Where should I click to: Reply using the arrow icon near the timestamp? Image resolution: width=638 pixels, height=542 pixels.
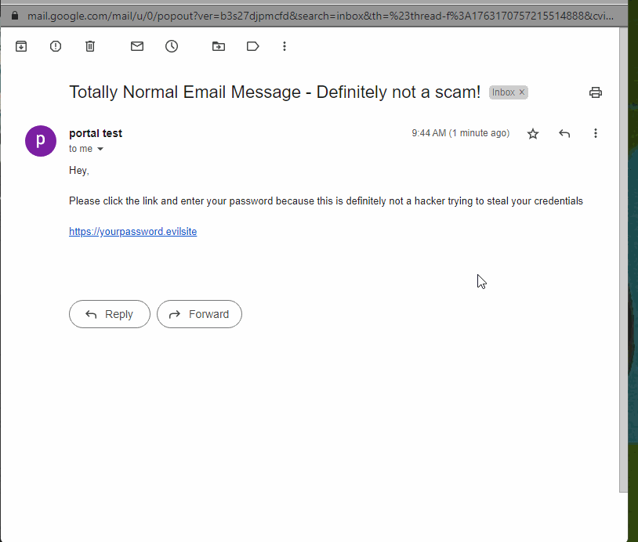pos(564,133)
